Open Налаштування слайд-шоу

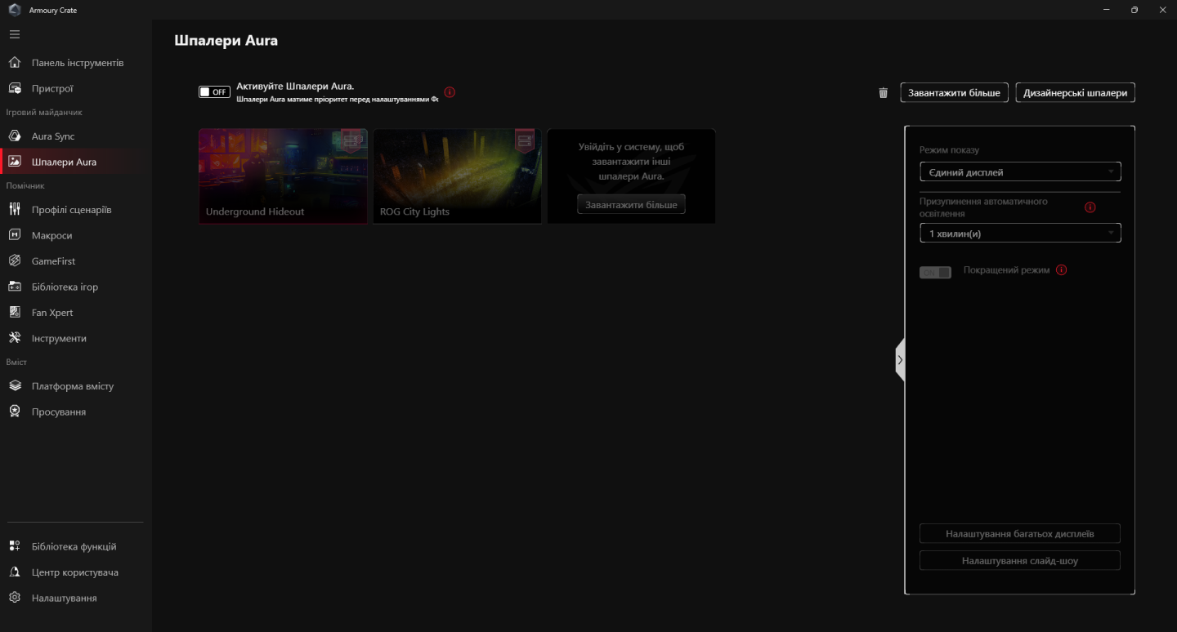(x=1020, y=561)
